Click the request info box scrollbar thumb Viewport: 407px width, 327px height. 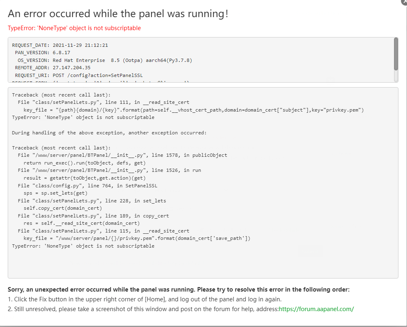click(x=396, y=54)
